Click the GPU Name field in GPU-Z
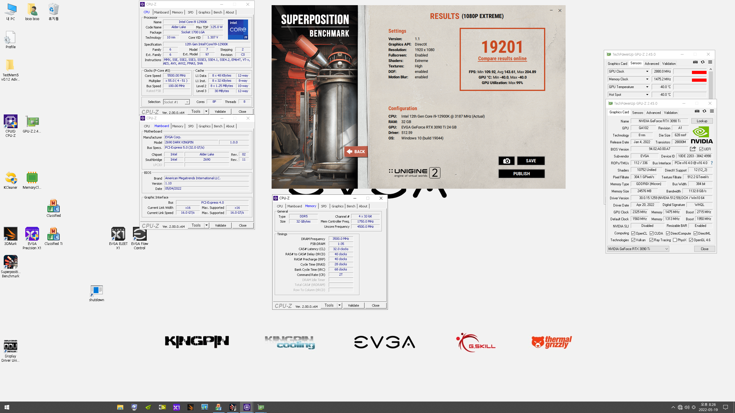The height and width of the screenshot is (413, 735). tap(659, 121)
